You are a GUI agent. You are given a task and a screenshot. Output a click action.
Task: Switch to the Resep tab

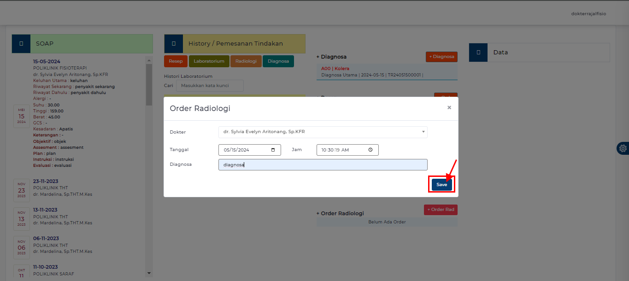176,61
